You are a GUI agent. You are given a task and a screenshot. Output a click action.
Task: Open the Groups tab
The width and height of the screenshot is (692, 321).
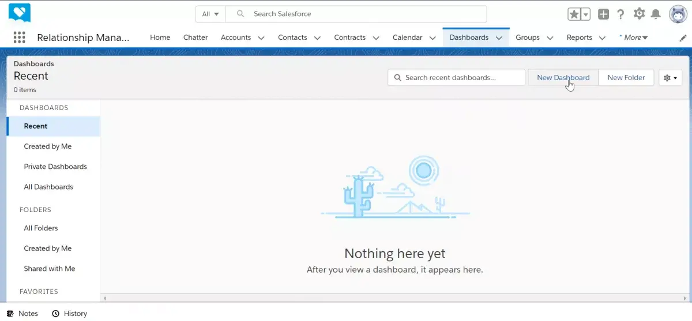tap(528, 37)
